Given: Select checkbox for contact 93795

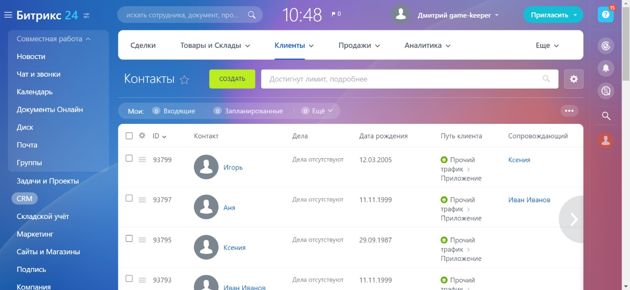Looking at the screenshot, I should click(129, 238).
